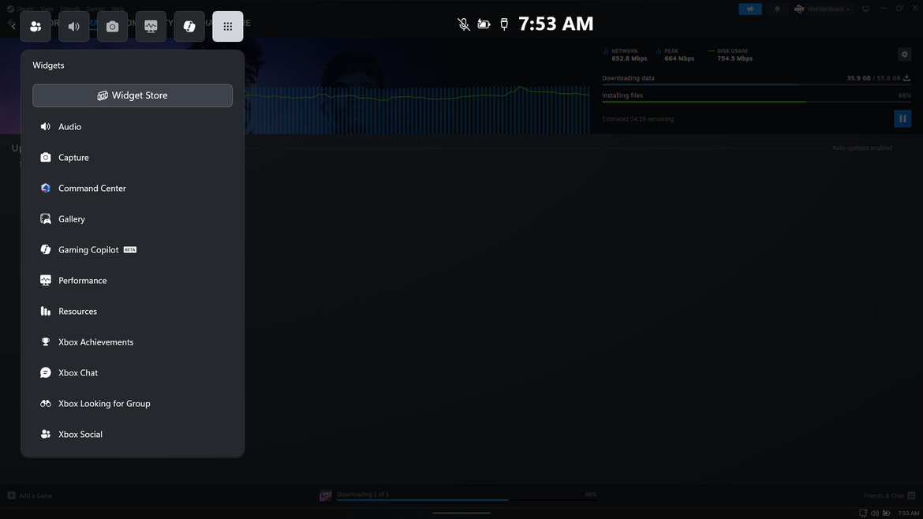The image size is (923, 519).
Task: Collapse the Widgets menu grid button
Action: click(x=228, y=27)
